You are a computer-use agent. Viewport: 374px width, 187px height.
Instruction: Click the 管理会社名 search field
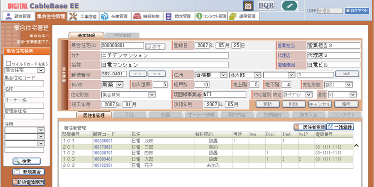pos(24,116)
